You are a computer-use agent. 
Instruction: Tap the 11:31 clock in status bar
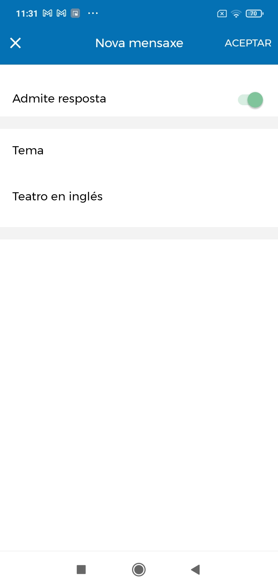coord(27,14)
